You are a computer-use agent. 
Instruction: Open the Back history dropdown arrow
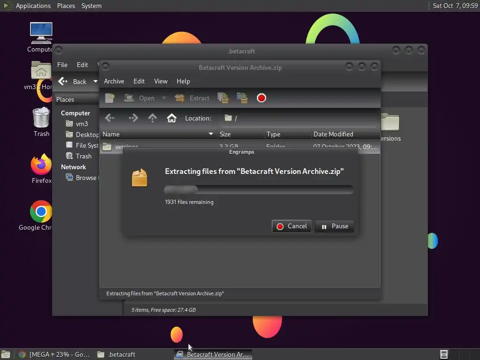95,82
